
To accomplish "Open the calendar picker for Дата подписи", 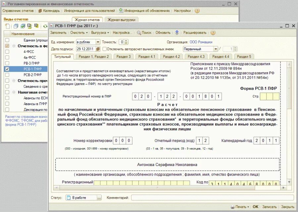I will pyautogui.click(x=98, y=49).
